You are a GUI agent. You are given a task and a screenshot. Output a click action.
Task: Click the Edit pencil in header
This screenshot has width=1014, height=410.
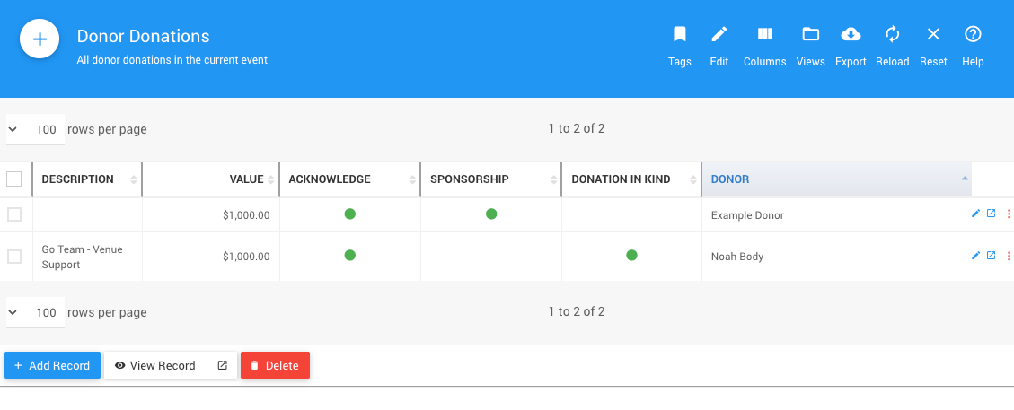[719, 35]
